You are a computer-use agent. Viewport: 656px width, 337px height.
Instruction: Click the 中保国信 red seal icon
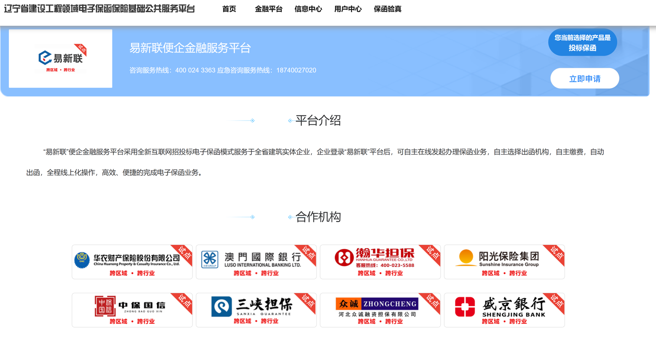pos(105,306)
